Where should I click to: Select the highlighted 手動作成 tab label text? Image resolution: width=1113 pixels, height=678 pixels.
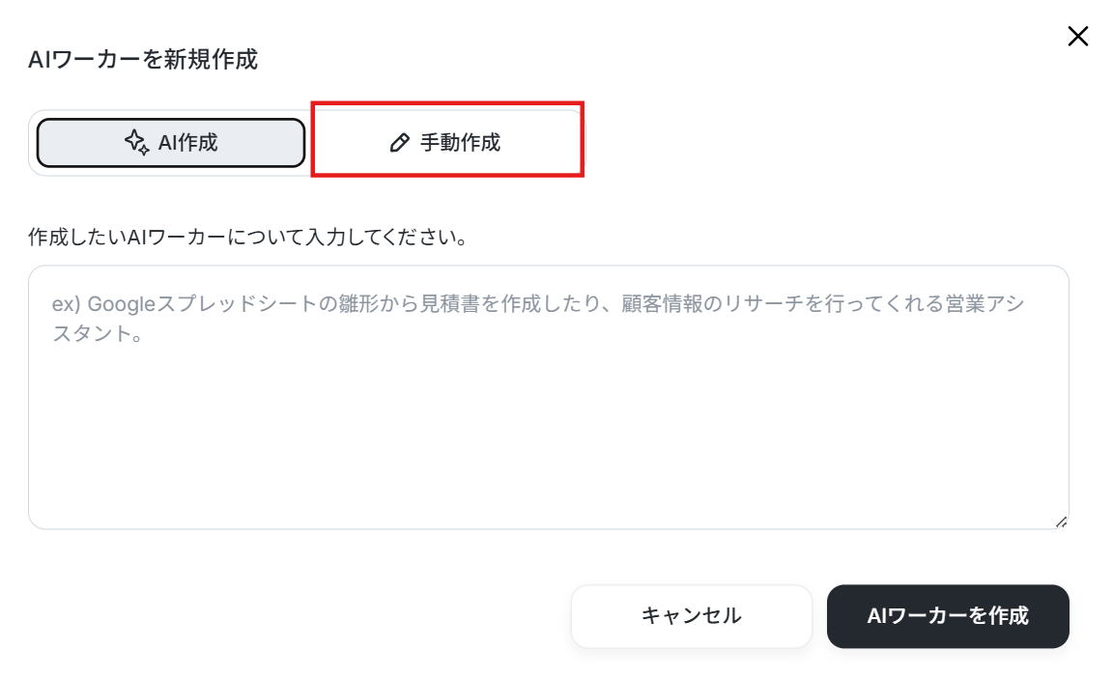pos(460,143)
